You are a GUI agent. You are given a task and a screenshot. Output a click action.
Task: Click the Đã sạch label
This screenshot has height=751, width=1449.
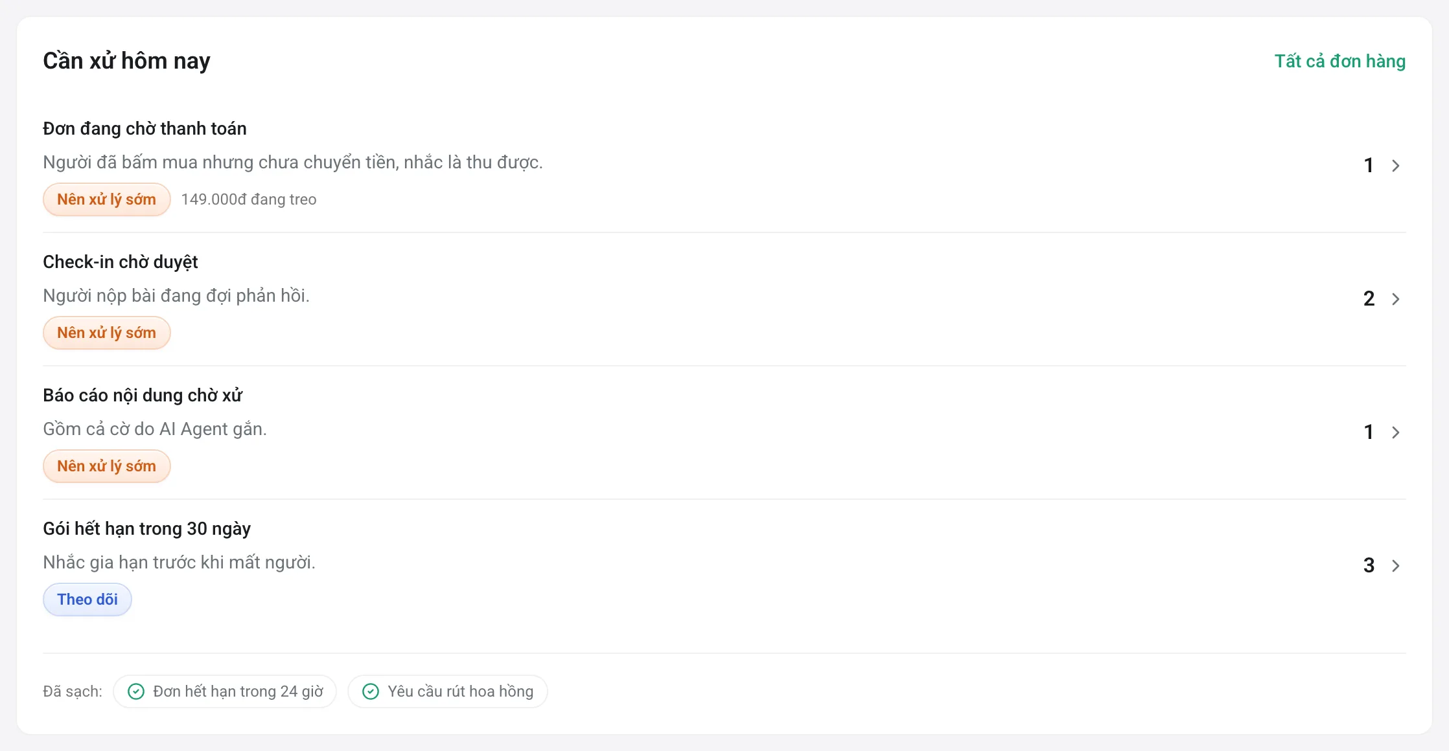pyautogui.click(x=73, y=691)
